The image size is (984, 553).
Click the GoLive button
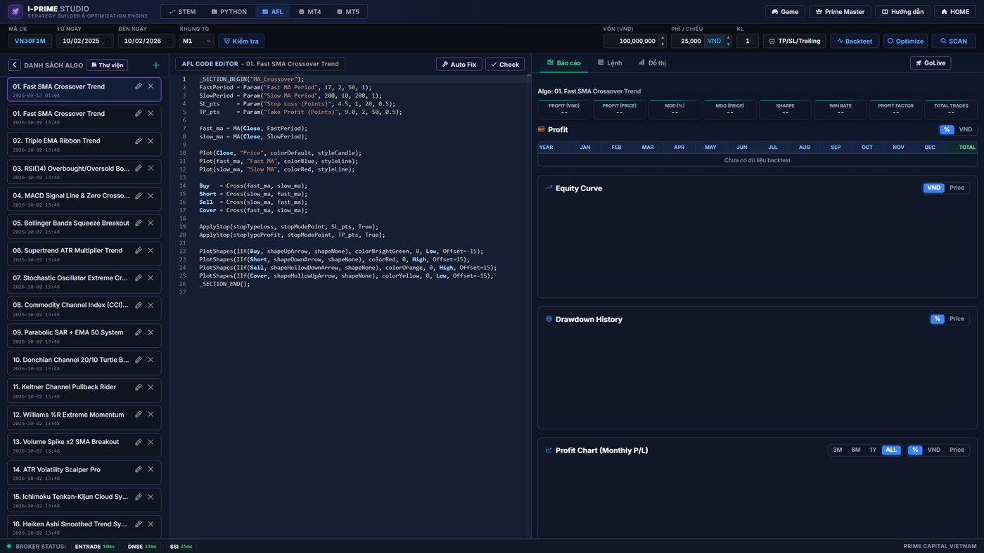tap(931, 63)
